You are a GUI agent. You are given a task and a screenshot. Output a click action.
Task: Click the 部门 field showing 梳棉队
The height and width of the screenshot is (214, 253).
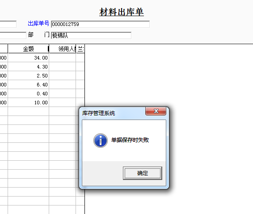coord(91,35)
